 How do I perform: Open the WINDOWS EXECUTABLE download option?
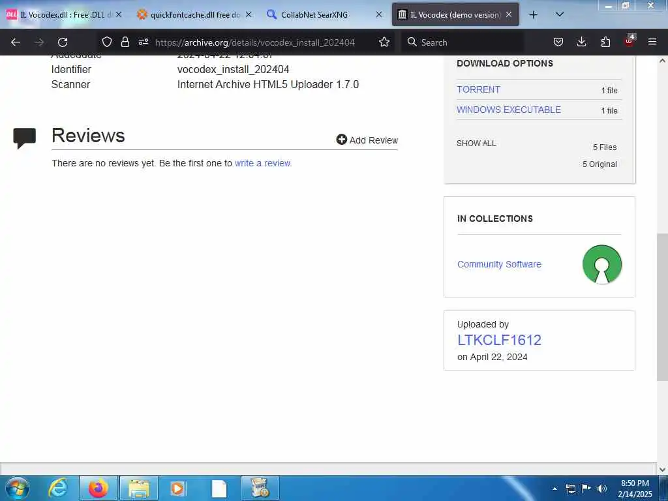[x=509, y=110]
